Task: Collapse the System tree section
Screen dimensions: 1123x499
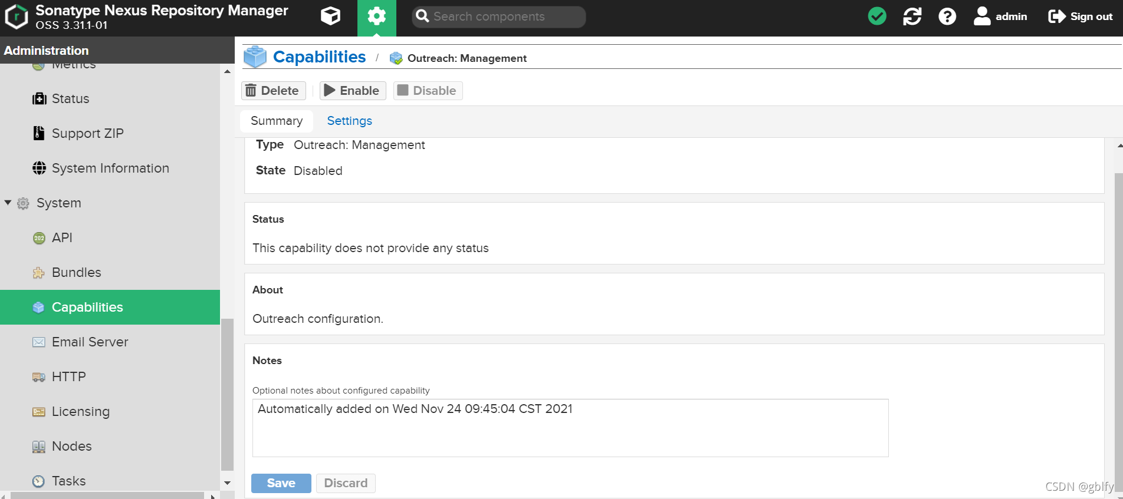Action: tap(8, 203)
